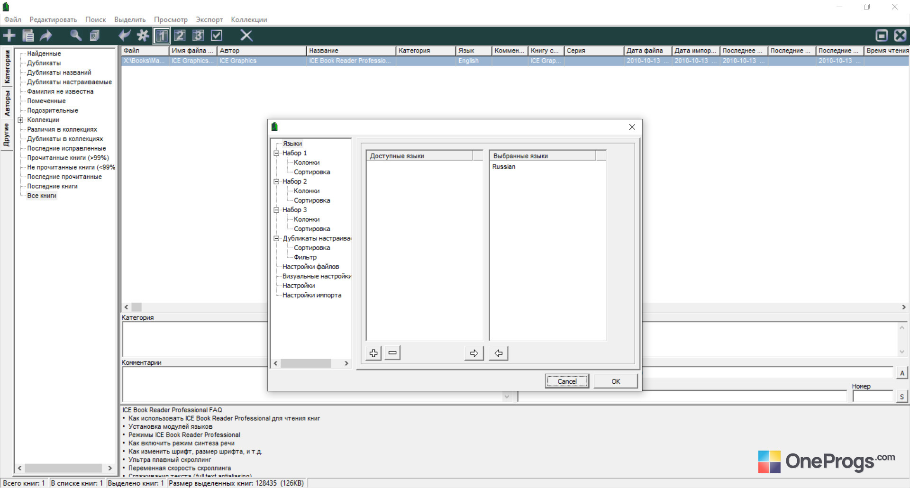Select Найденные in the left tree
Viewport: 910px width, 488px height.
click(44, 54)
